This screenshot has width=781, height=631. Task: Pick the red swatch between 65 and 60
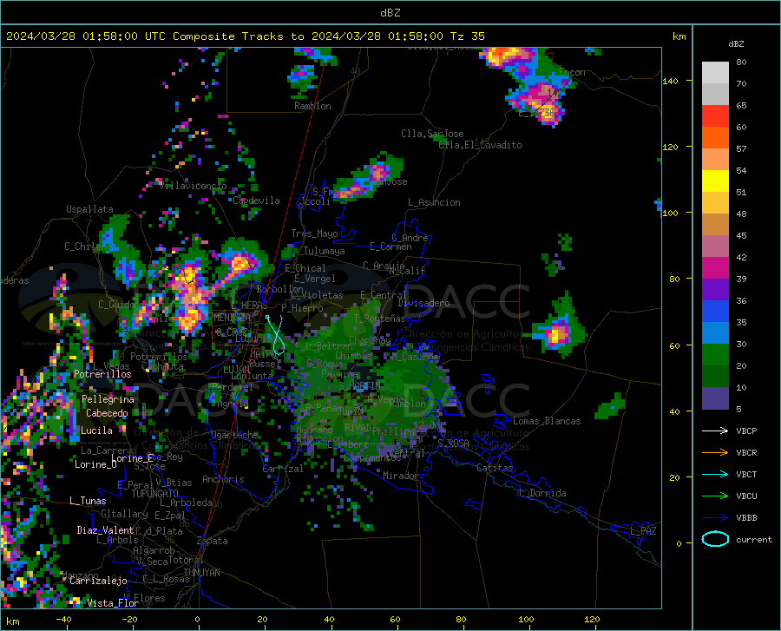pyautogui.click(x=715, y=116)
